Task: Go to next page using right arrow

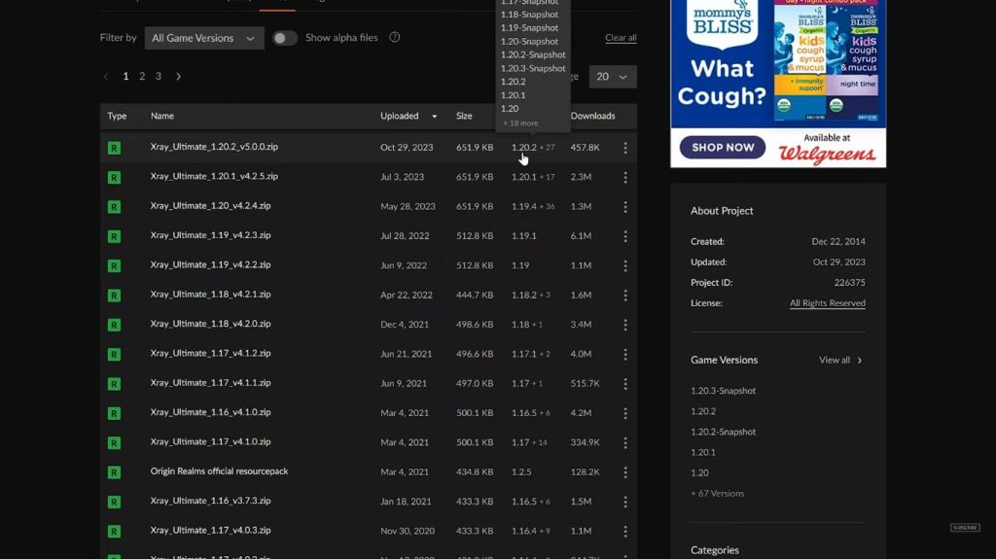Action: click(179, 76)
